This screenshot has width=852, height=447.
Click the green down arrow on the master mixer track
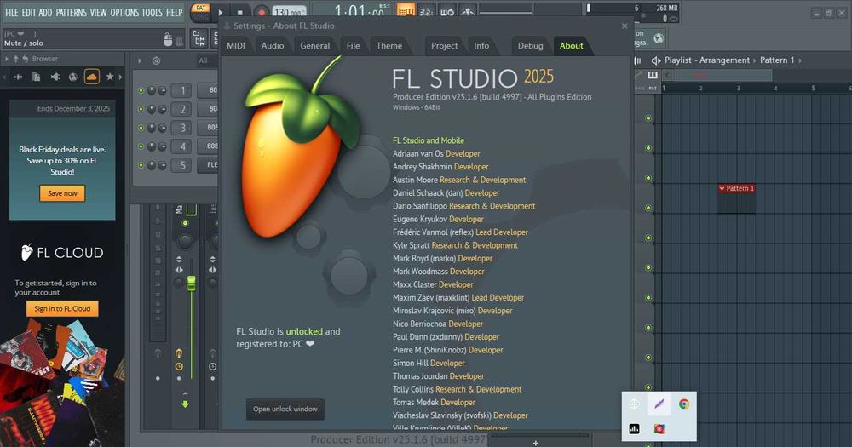click(x=185, y=404)
